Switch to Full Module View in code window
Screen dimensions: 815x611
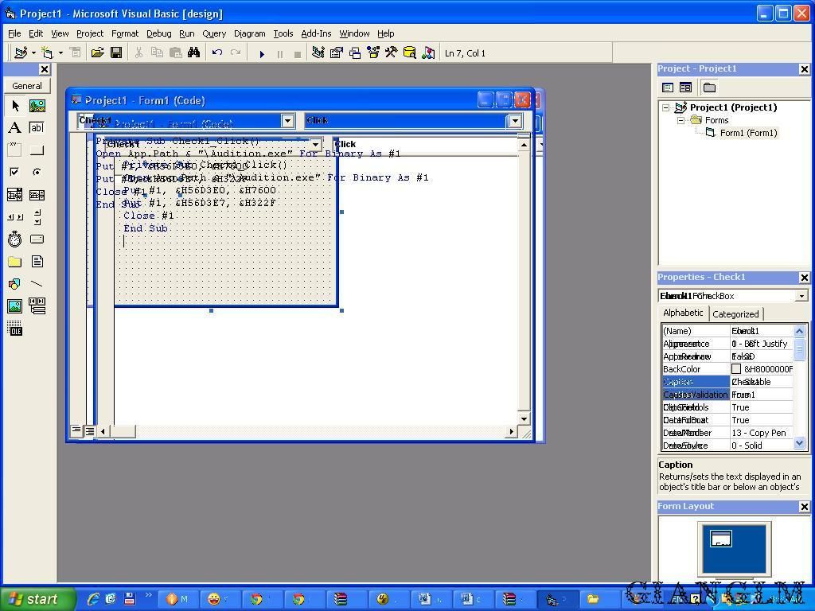(x=89, y=431)
